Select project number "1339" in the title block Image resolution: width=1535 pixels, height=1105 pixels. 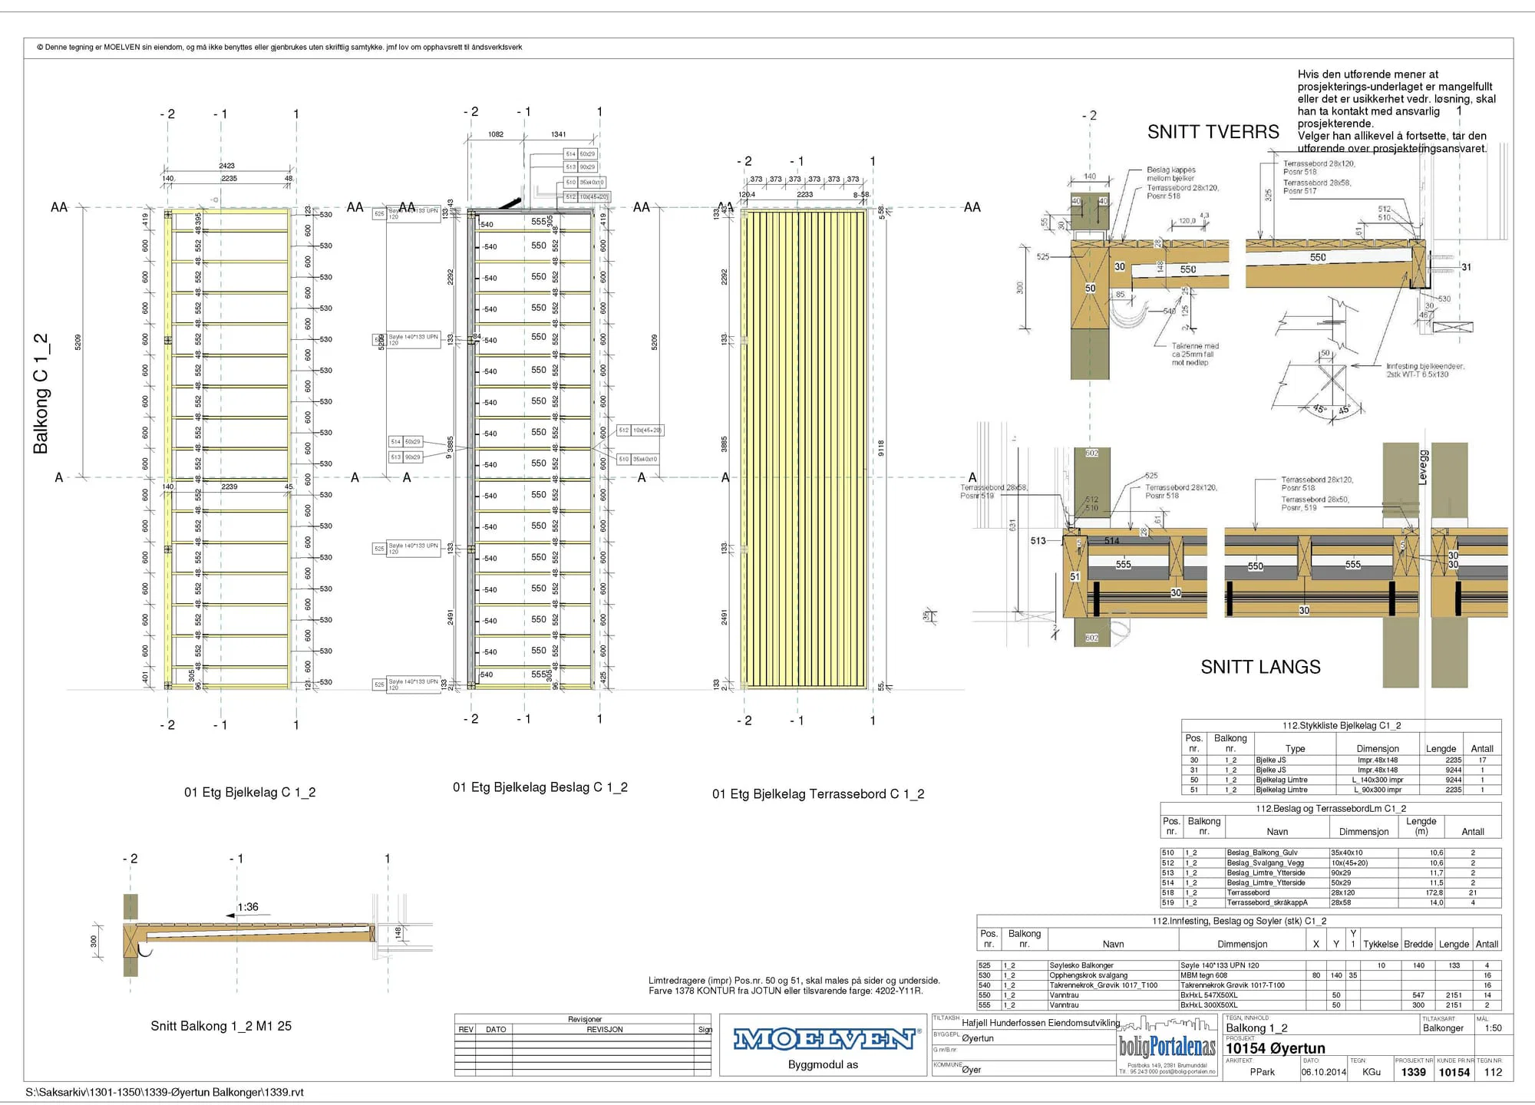click(1413, 1072)
